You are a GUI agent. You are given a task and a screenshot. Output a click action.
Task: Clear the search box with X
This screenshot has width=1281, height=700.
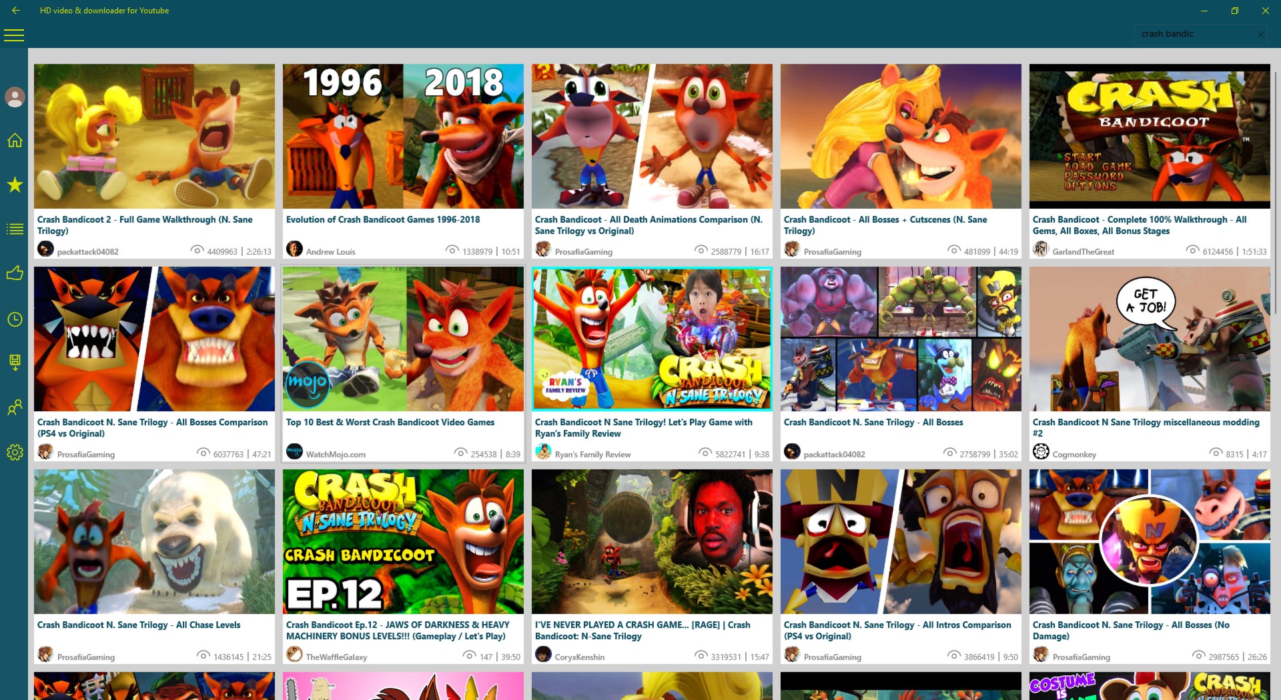click(x=1260, y=35)
